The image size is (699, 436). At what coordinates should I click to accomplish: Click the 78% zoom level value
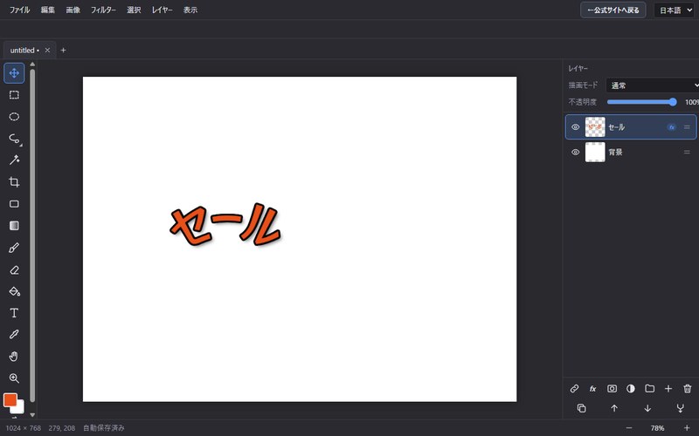(x=658, y=428)
